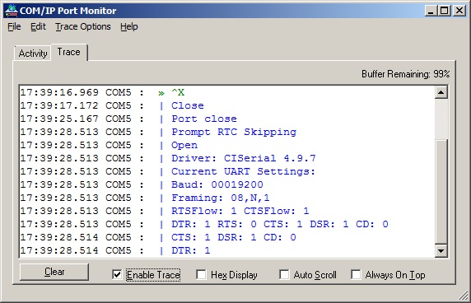Viewport: 471px width, 303px height.
Task: Click the window resize grip corner
Action: pos(464,296)
